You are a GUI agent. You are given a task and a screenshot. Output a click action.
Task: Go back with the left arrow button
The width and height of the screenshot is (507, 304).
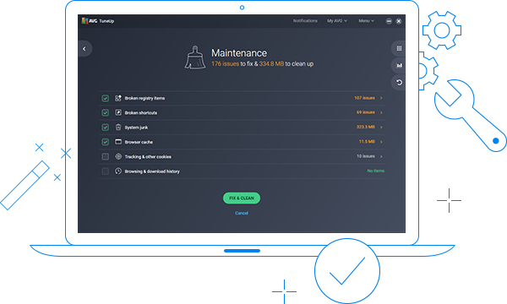[x=84, y=49]
